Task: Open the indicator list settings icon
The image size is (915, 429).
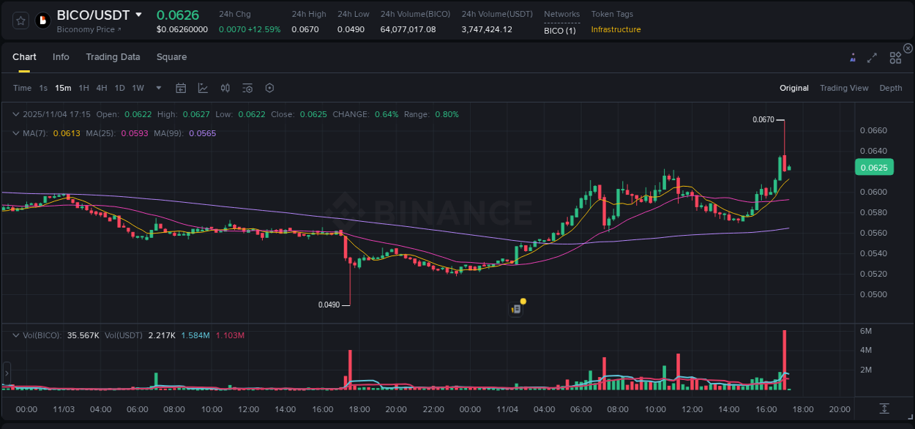Action: point(247,88)
